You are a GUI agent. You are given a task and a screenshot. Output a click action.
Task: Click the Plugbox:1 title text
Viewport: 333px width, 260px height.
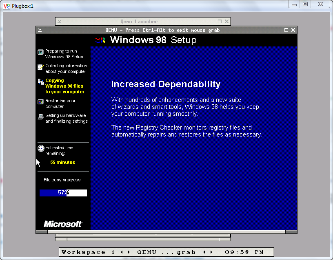(22, 6)
